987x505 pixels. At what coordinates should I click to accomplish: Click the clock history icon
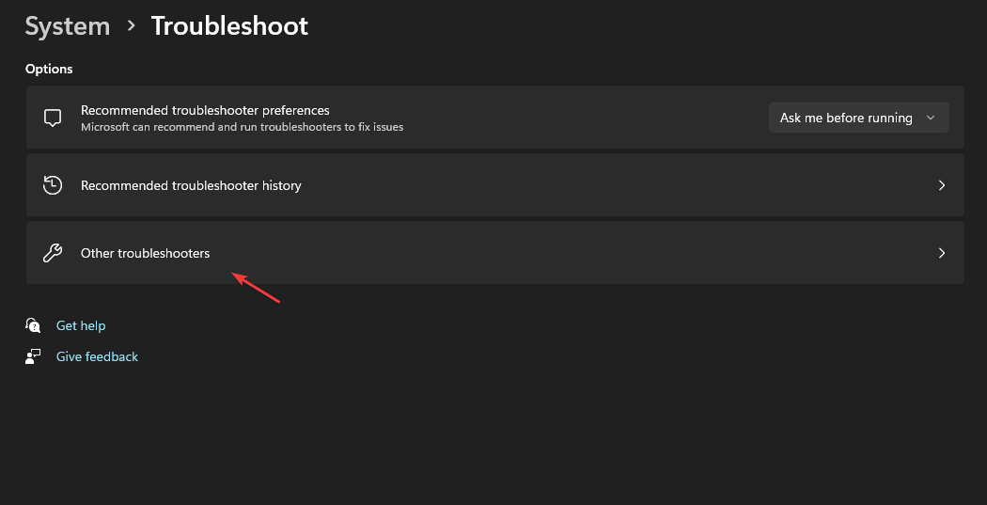click(x=53, y=185)
